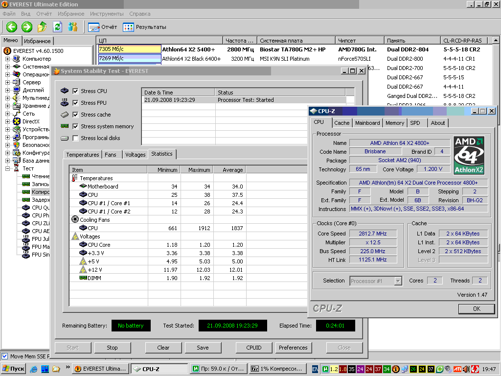Viewport: 501px width, 376px height.
Task: Expand the Сервер tree branch
Action: pyautogui.click(x=7, y=82)
